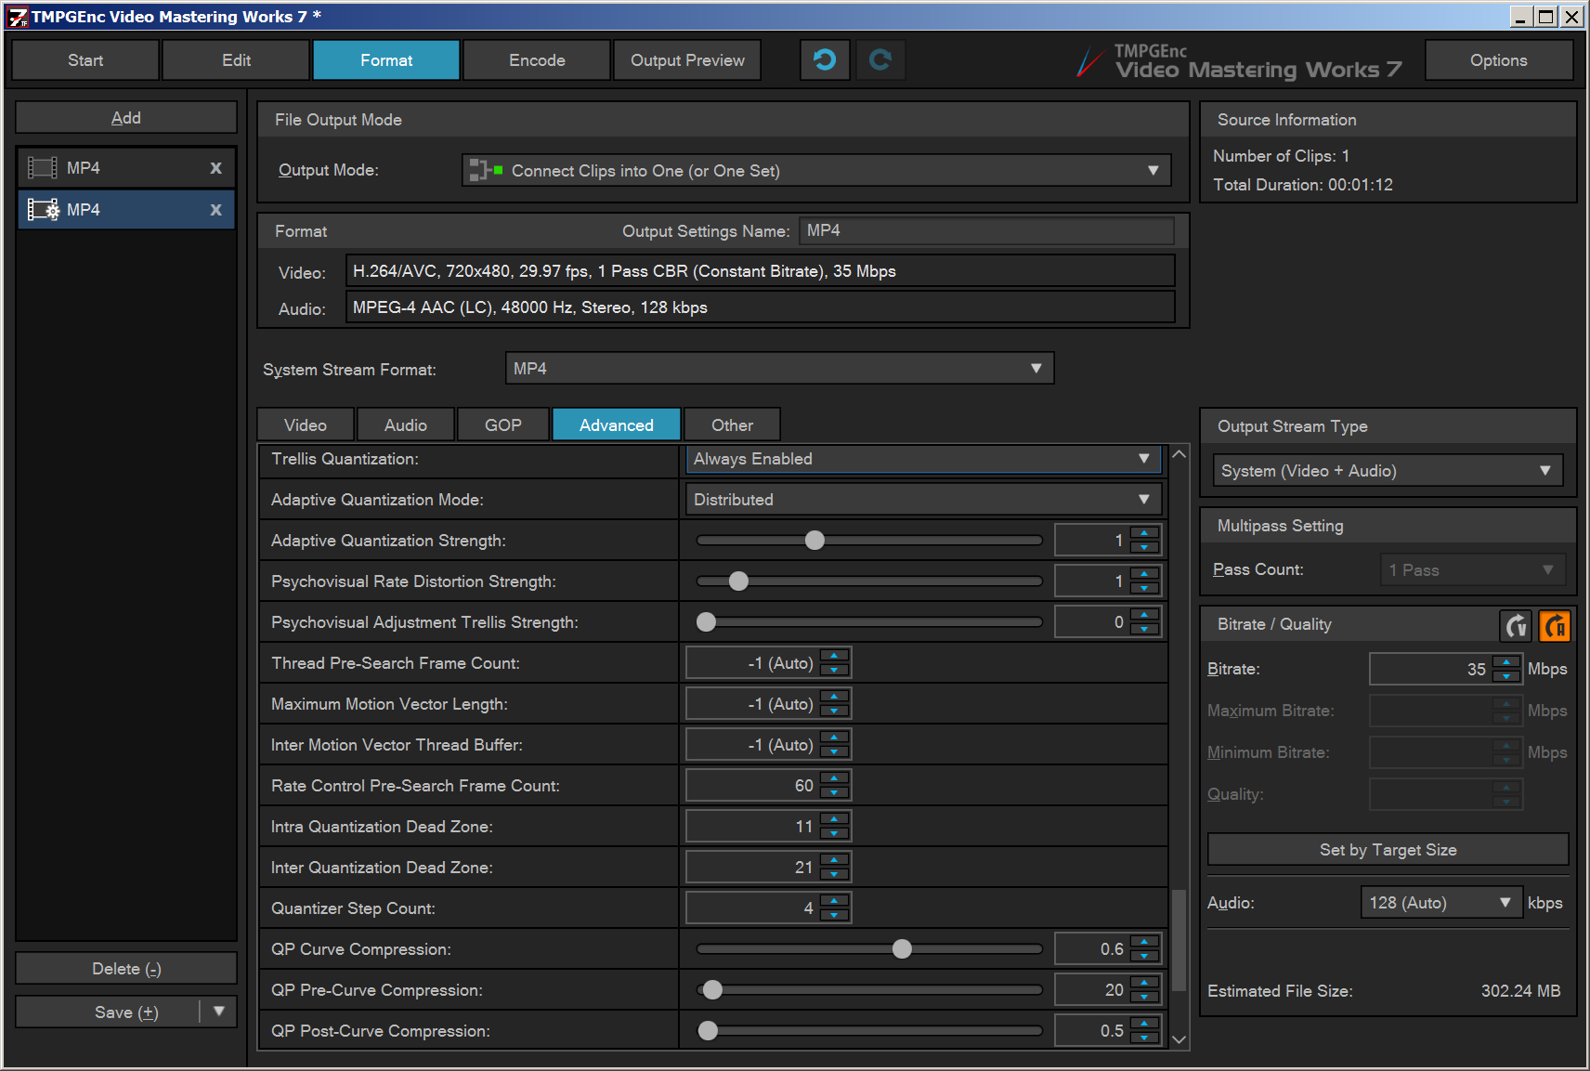This screenshot has width=1590, height=1071.
Task: Click the undo arrow icon in top toolbar
Action: [x=824, y=60]
